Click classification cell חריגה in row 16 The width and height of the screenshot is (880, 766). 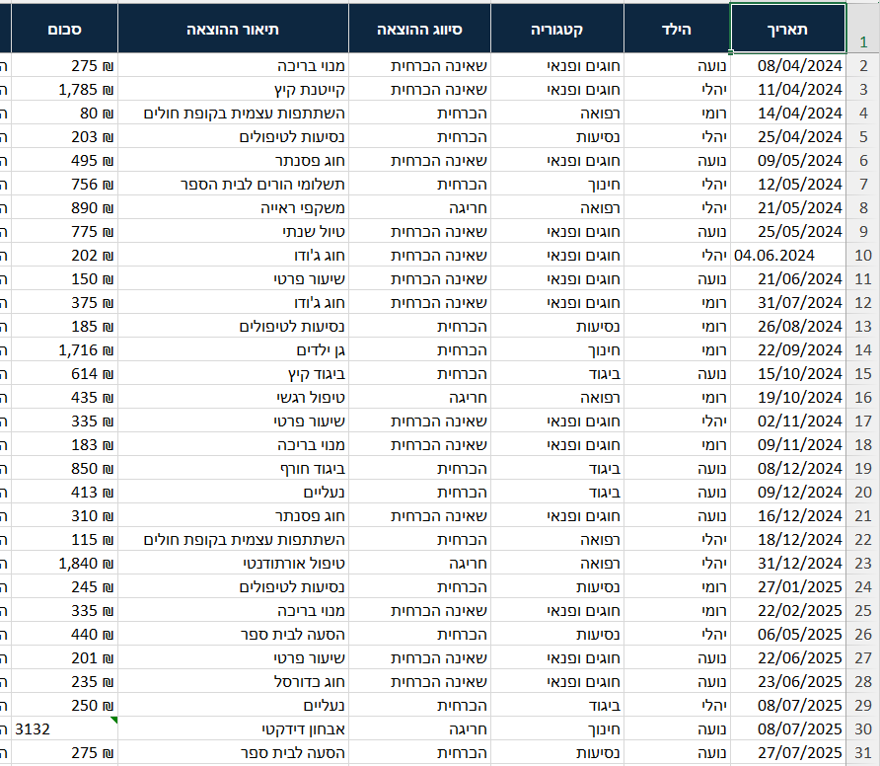[420, 397]
